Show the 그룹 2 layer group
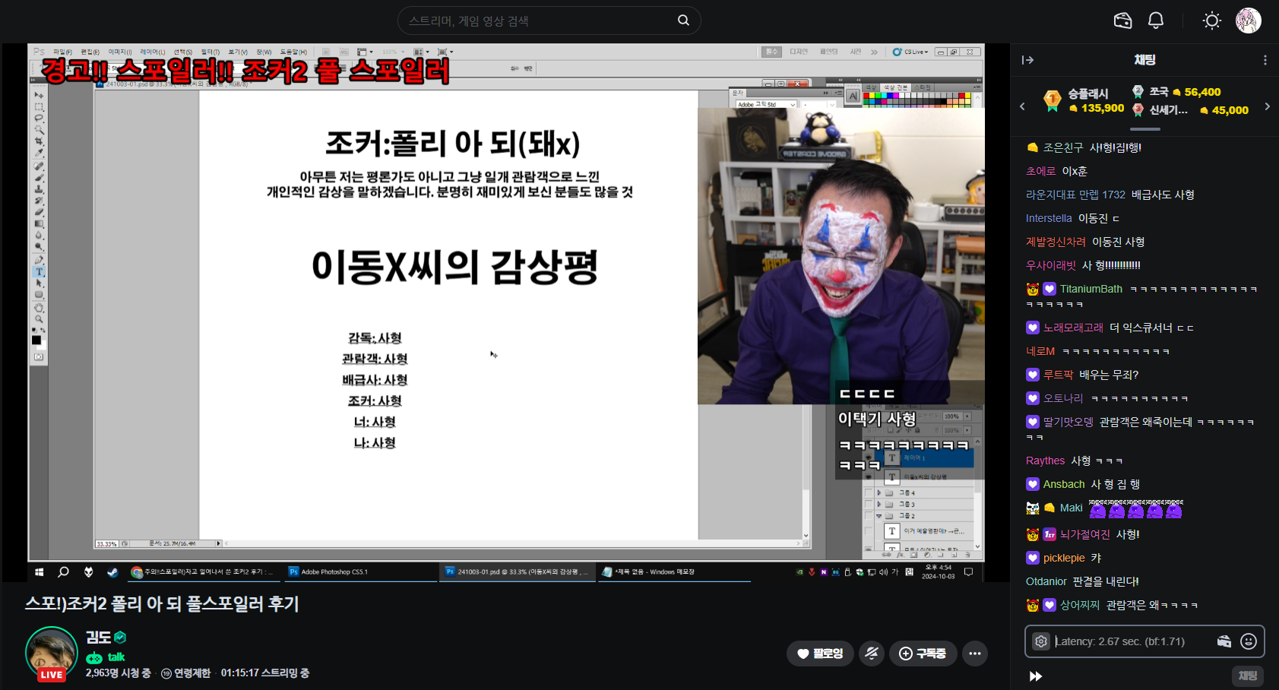The height and width of the screenshot is (690, 1279). pyautogui.click(x=869, y=515)
